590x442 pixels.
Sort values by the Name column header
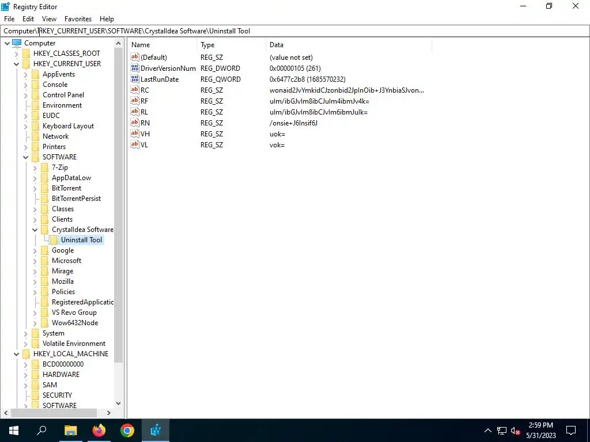162,45
